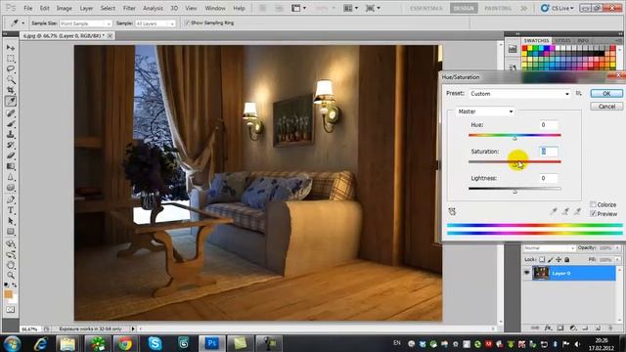Image resolution: width=626 pixels, height=352 pixels.
Task: Select the Eraser tool
Action: tap(11, 155)
